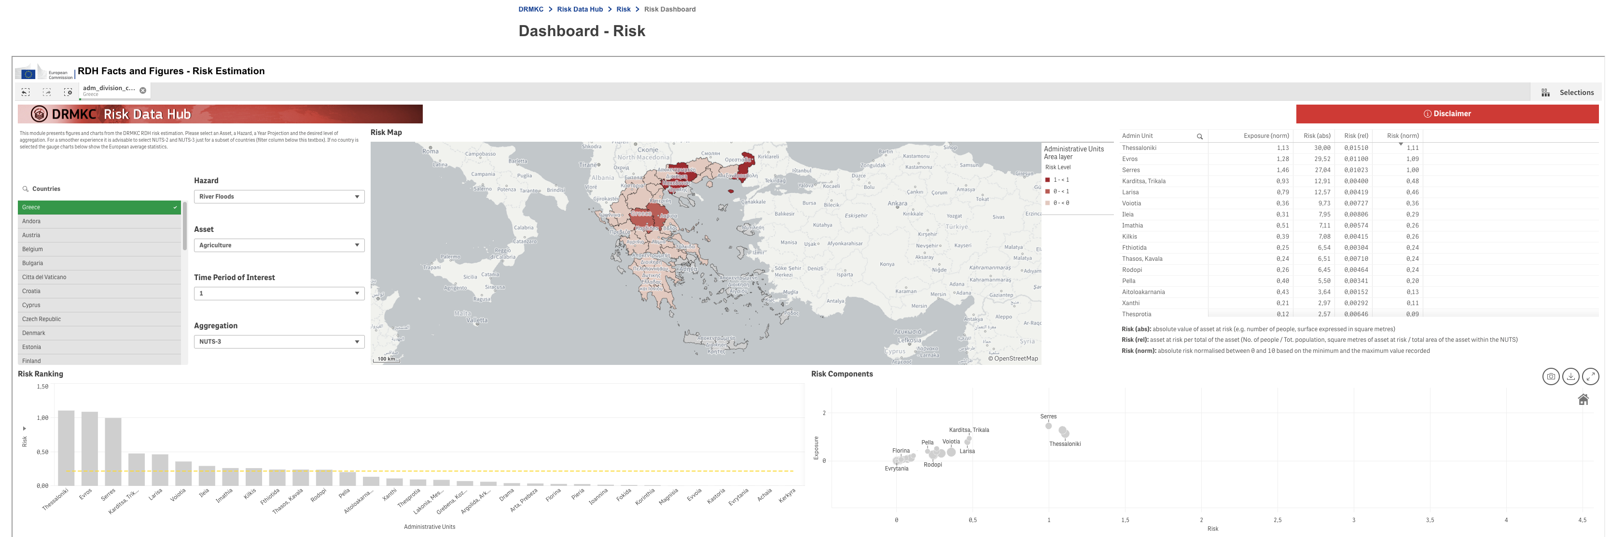Click Exposure (norm) column header
The height and width of the screenshot is (537, 1611).
1266,135
